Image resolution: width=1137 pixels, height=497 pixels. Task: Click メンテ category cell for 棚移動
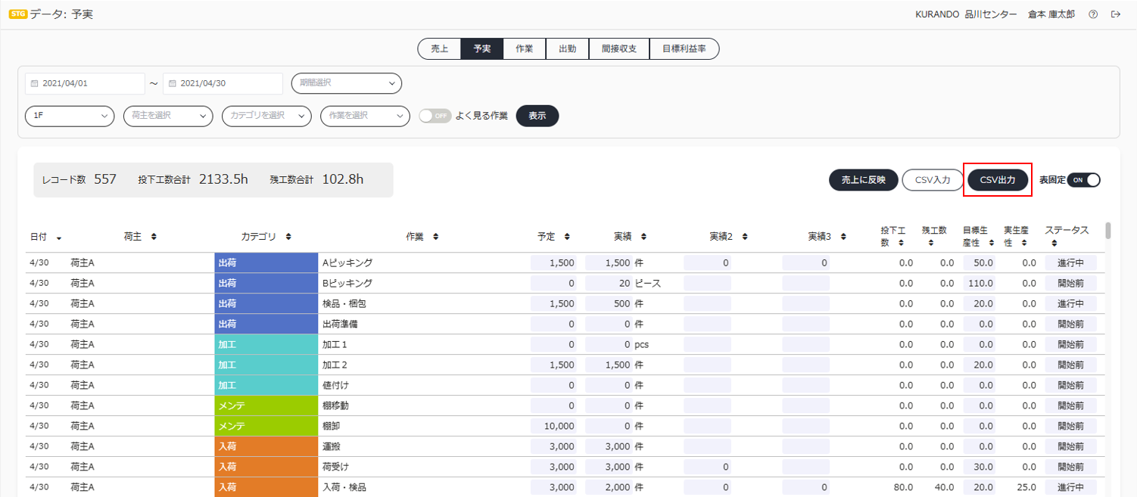[266, 405]
